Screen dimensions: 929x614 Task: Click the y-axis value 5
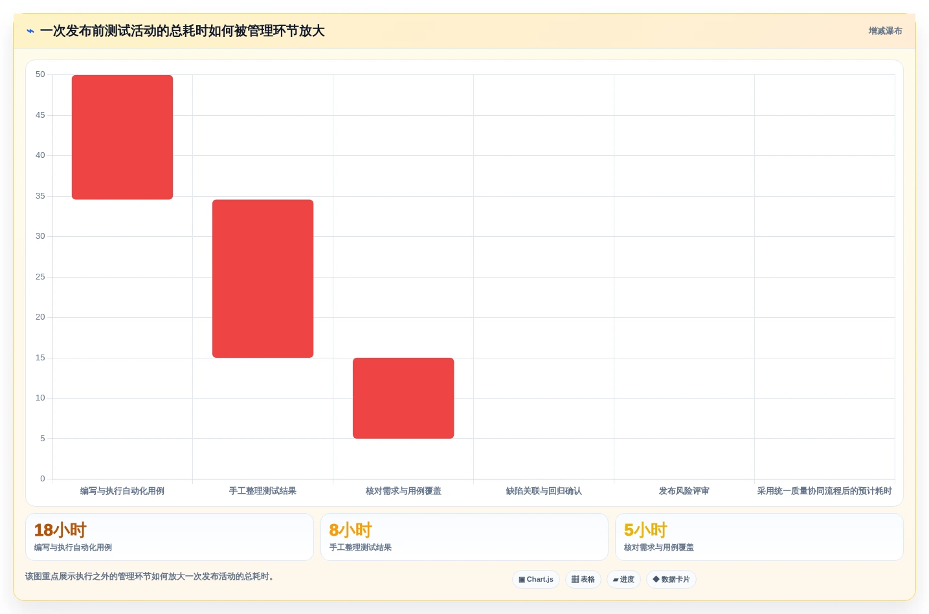click(x=43, y=439)
